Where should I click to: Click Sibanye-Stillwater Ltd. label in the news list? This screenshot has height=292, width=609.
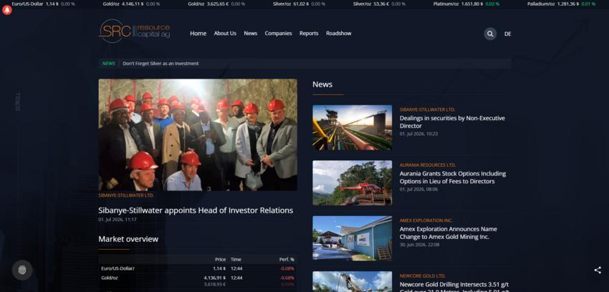(428, 109)
